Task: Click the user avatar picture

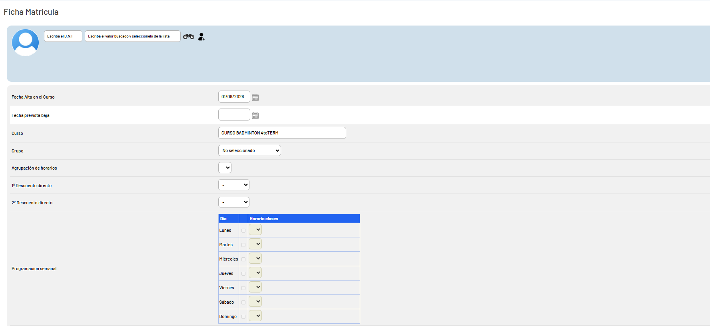Action: tap(25, 42)
